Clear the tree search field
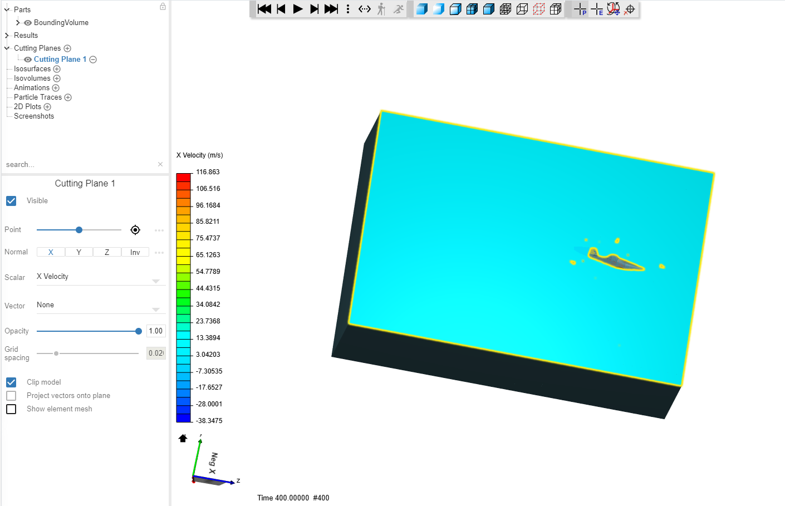This screenshot has height=506, width=785. 160,164
